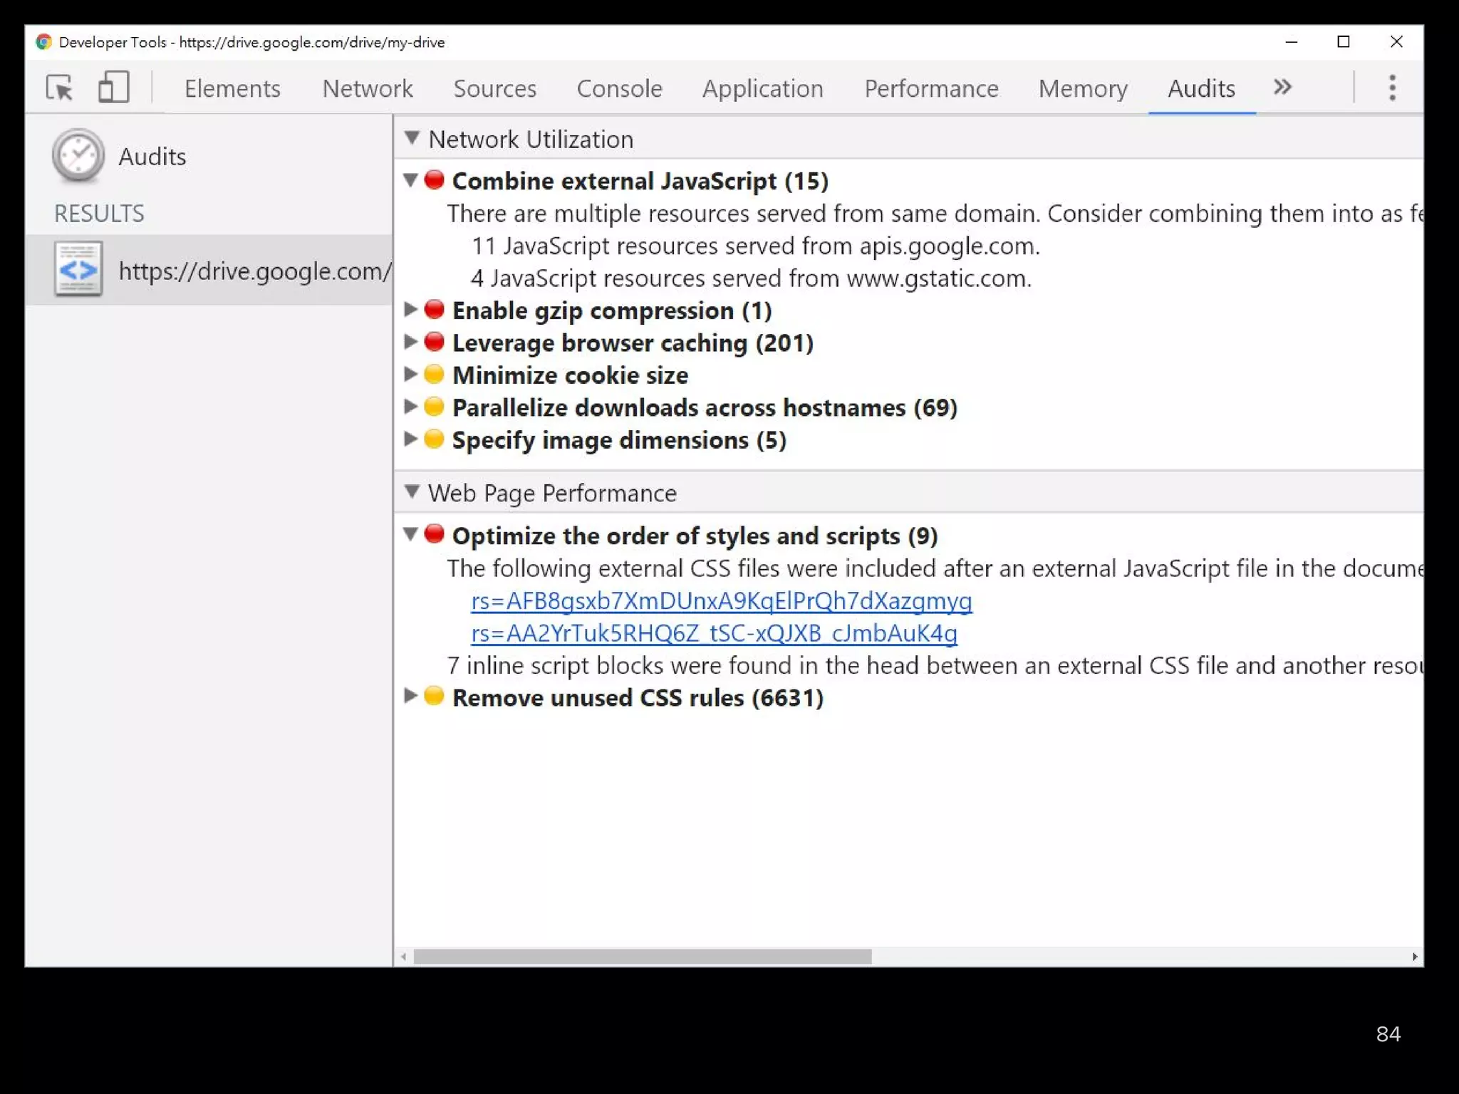This screenshot has width=1459, height=1094.
Task: Switch to the Network tab
Action: point(367,88)
